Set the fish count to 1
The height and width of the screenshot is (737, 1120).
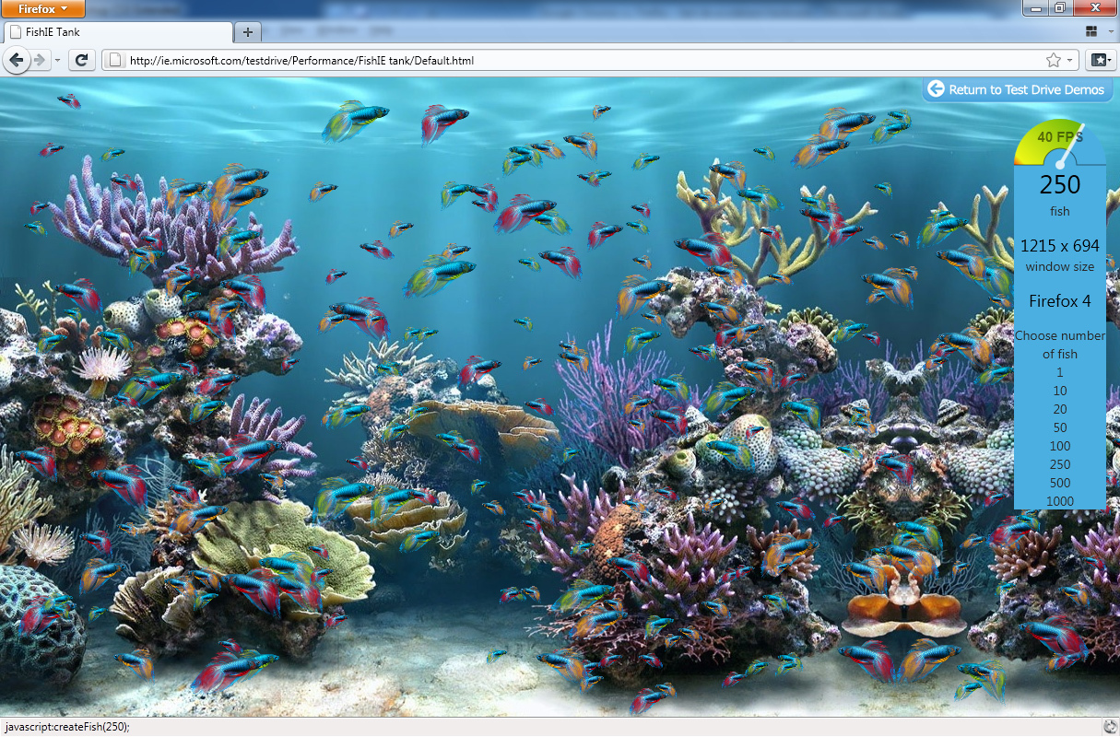tap(1060, 372)
